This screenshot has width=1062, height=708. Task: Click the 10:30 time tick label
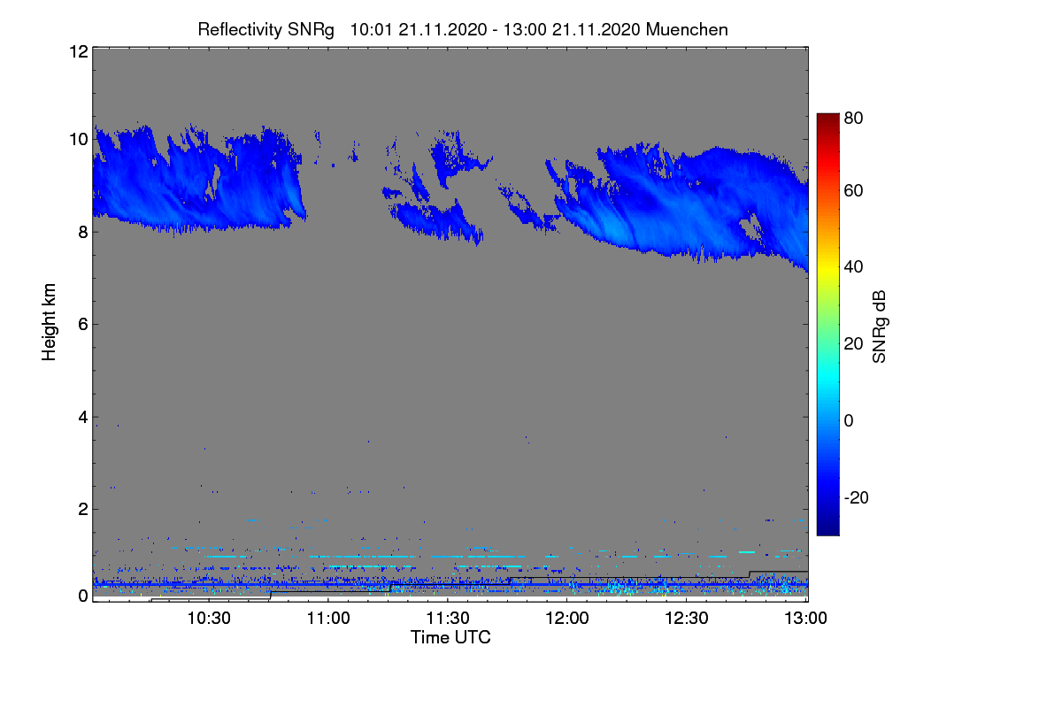209,618
